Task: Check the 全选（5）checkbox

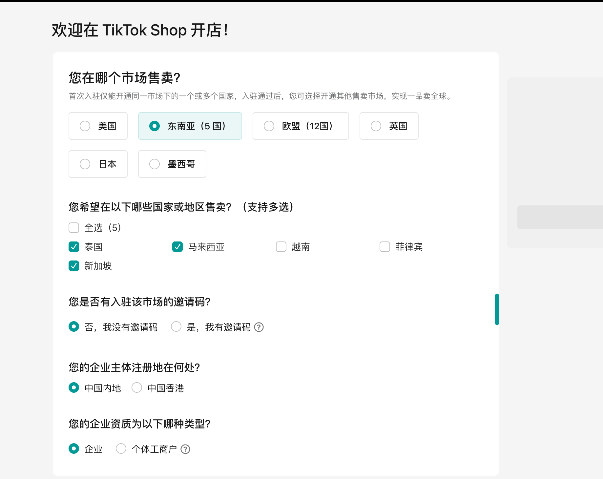Action: coord(74,228)
